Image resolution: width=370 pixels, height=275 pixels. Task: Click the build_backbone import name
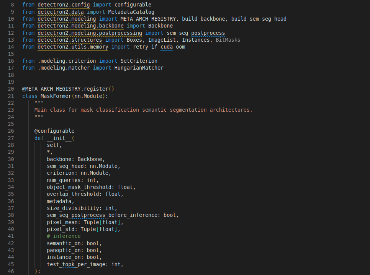[x=203, y=19]
